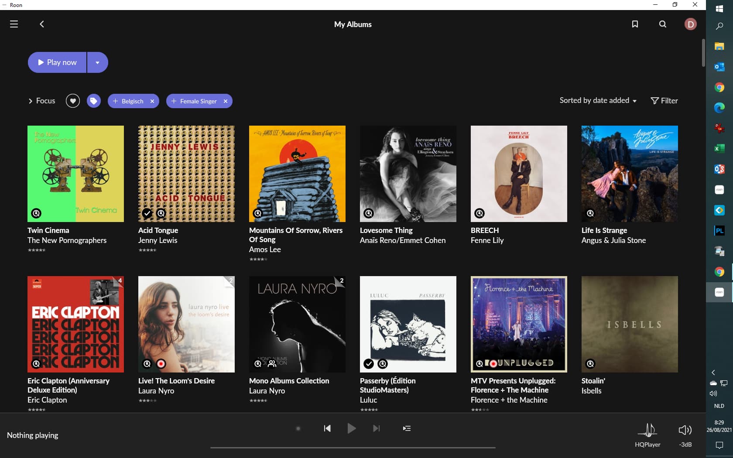Click the Play now button
Screen dimensions: 733x458
tap(57, 62)
